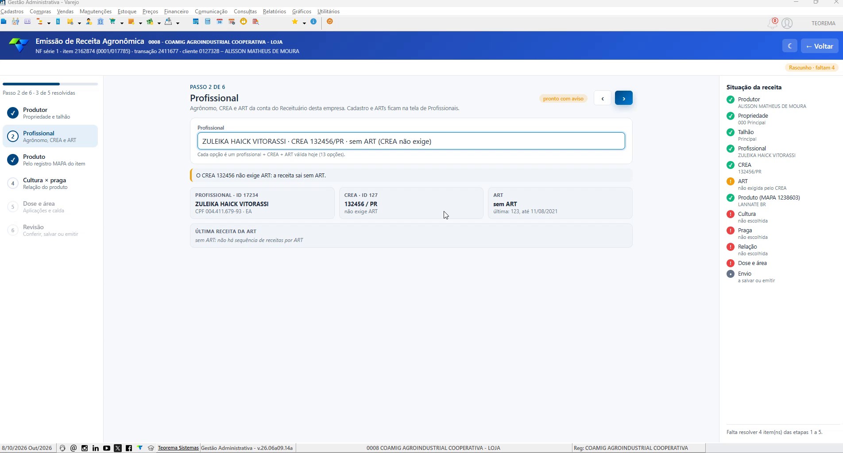Click the shopping cart toolbar icon
843x453 pixels.
point(112,21)
